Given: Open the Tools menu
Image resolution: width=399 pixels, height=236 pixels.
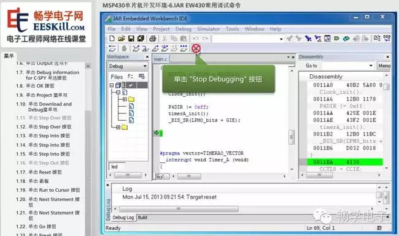Looking at the screenshot, I should (x=232, y=29).
